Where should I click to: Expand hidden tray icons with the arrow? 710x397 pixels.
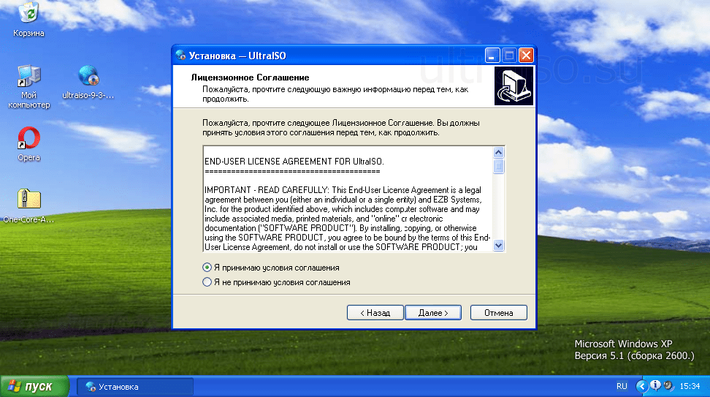point(641,386)
